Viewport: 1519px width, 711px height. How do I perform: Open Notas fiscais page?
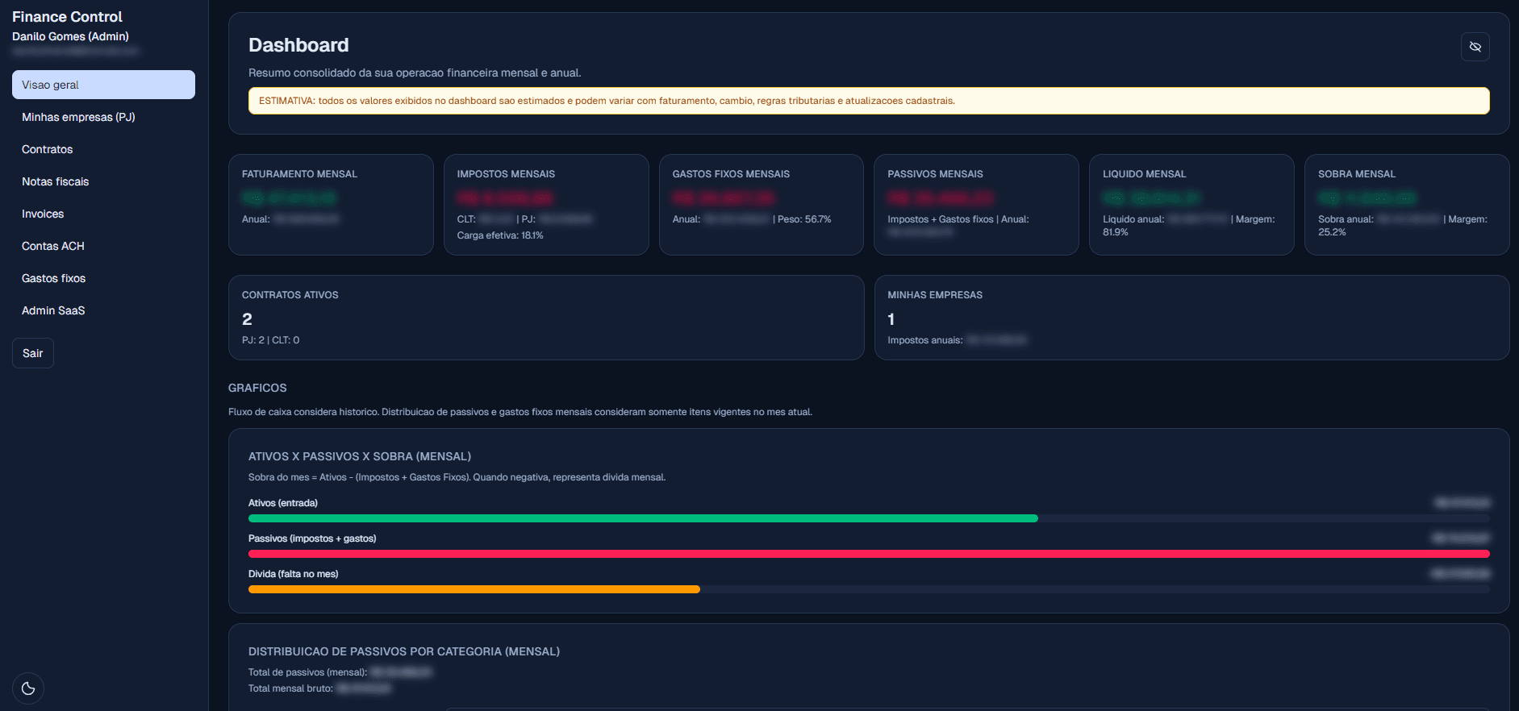(103, 181)
